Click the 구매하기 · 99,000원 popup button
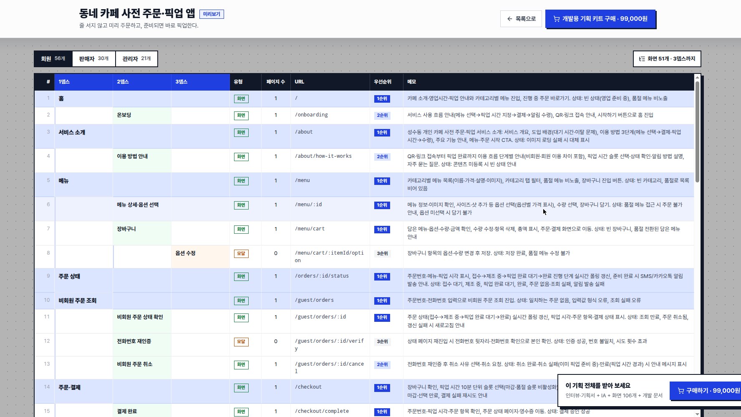This screenshot has height=417, width=741. click(x=705, y=391)
